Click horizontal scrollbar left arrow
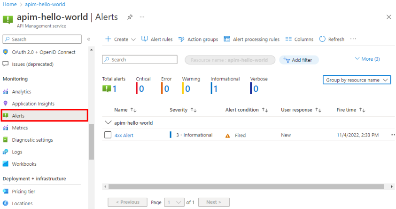 tap(105, 187)
